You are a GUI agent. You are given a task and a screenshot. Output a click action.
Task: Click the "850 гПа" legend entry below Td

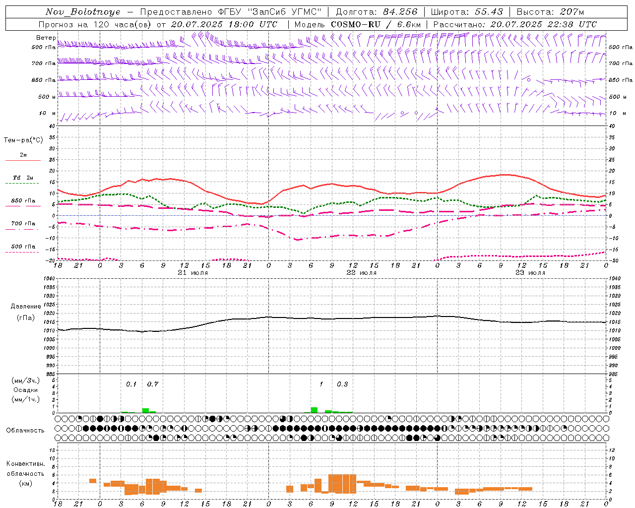tap(23, 201)
